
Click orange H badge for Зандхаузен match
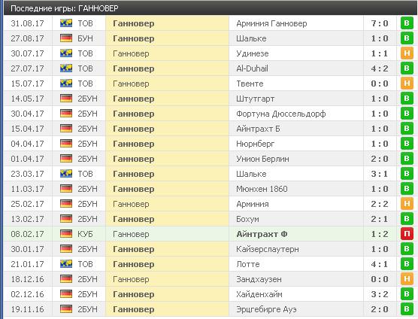pos(407,279)
